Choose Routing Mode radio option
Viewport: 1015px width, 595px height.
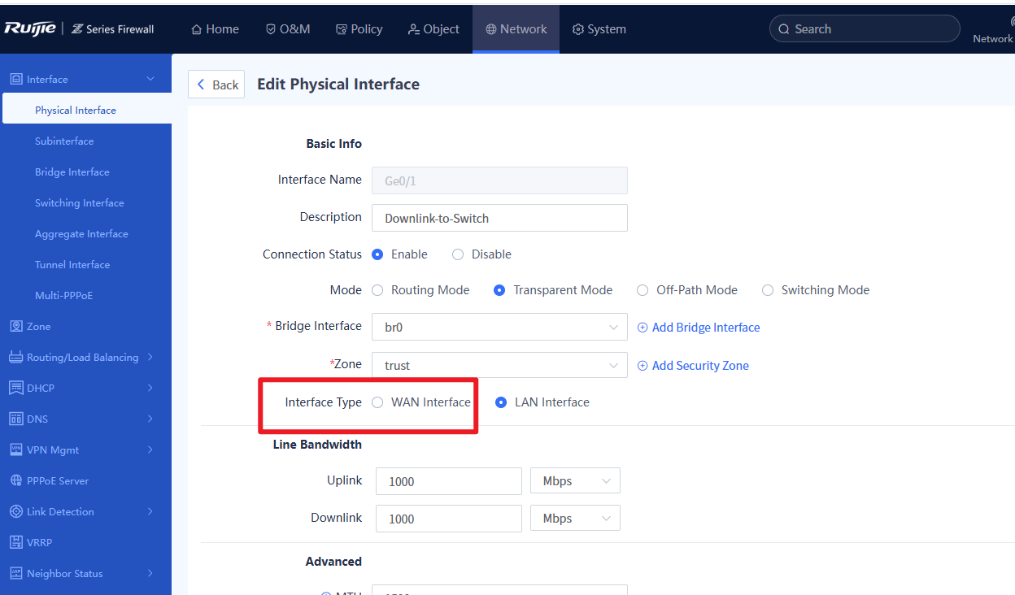(x=377, y=290)
